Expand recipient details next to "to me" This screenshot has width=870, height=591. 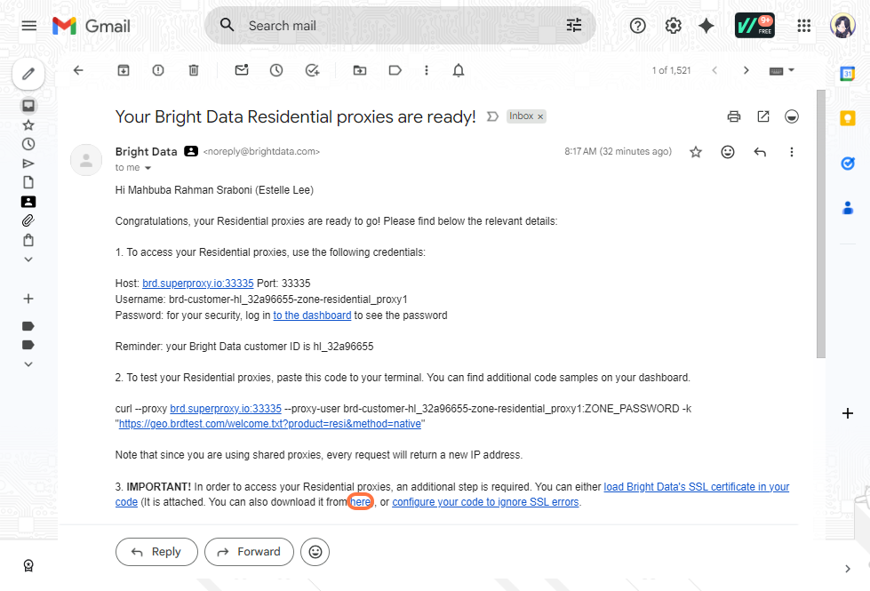click(148, 168)
